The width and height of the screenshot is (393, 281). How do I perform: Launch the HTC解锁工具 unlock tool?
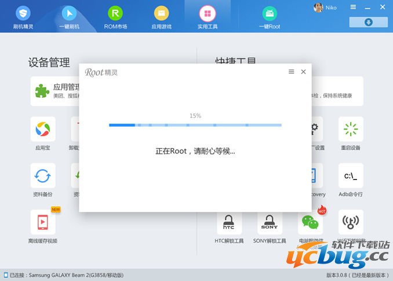tap(229, 228)
